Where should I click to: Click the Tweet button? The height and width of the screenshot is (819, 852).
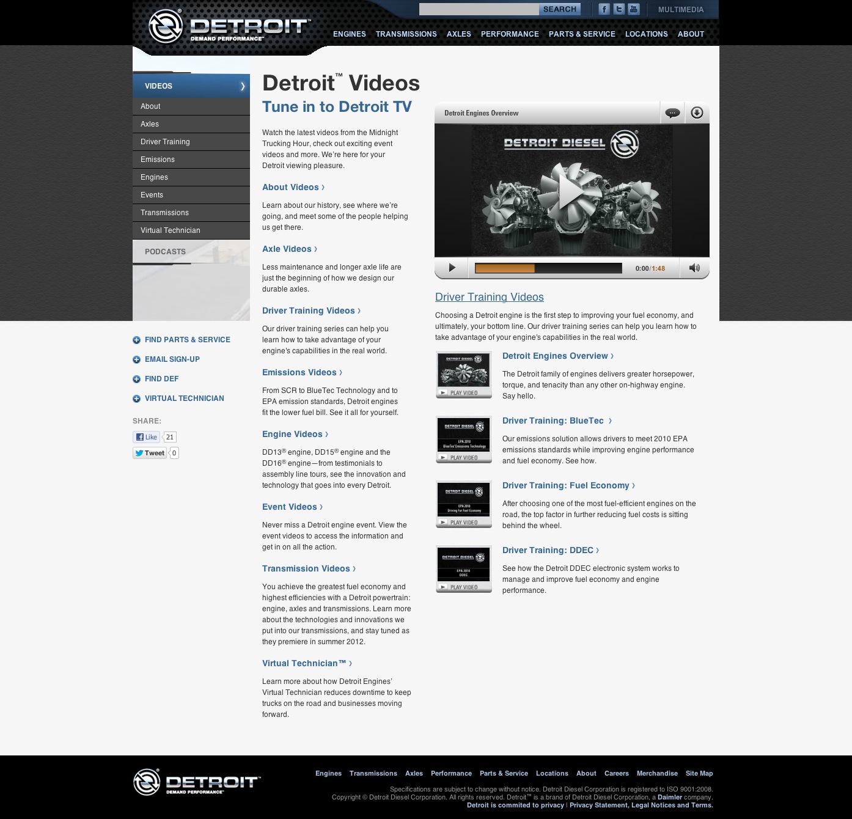click(150, 453)
